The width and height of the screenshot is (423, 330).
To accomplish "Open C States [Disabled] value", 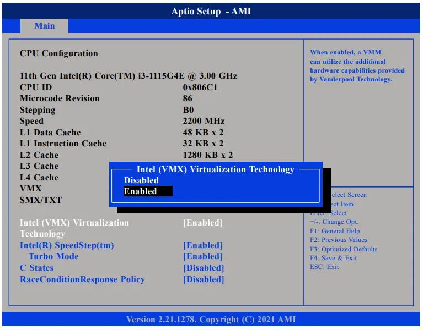I will tap(204, 268).
